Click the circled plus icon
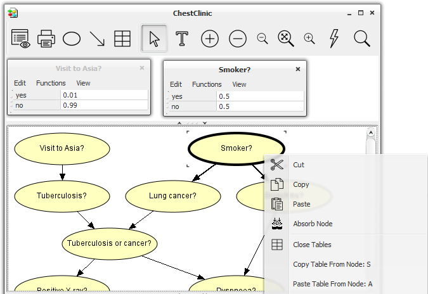 [x=210, y=39]
